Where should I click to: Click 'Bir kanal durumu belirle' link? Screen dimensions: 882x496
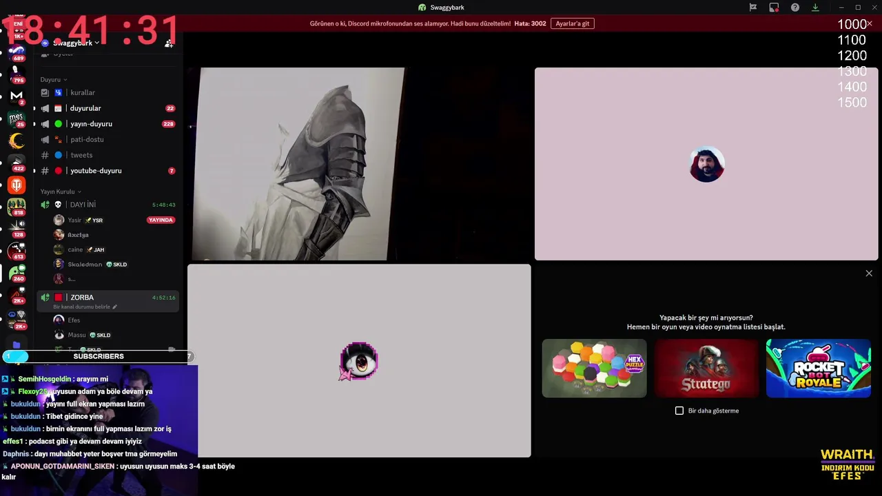[82, 307]
